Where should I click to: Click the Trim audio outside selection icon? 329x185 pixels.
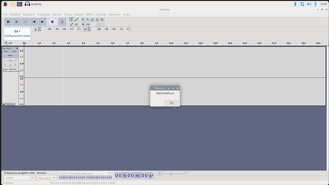coord(83,24)
